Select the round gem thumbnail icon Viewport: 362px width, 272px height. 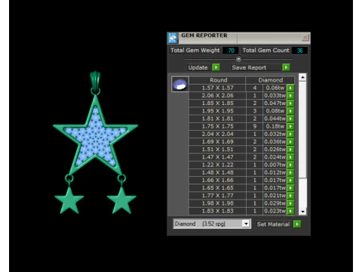click(180, 85)
